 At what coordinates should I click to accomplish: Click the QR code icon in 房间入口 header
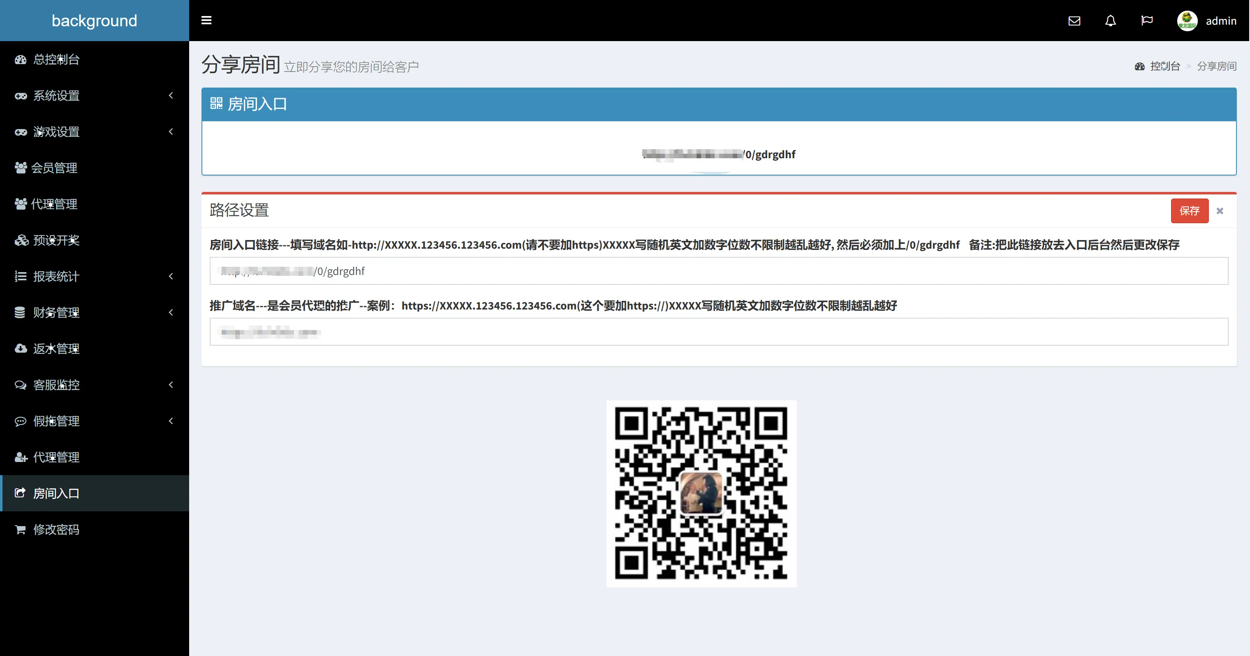[x=216, y=103]
